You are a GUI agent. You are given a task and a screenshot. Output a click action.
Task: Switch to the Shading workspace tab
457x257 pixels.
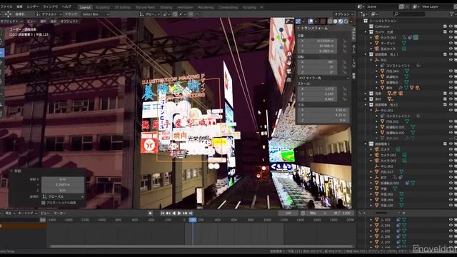[166, 7]
